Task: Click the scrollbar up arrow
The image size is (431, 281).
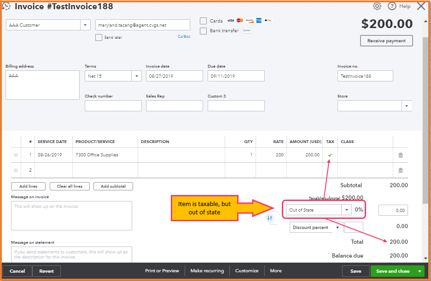Action: coord(425,22)
